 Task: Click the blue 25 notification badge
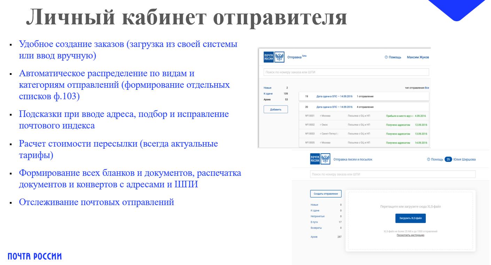coord(448,159)
